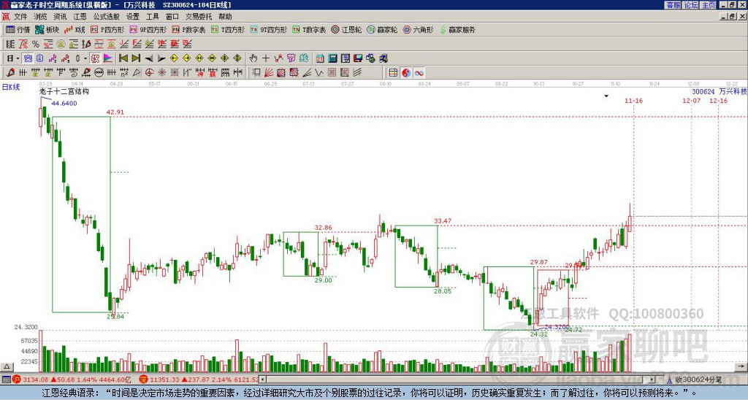
Task: Select the red pencil drawing tool
Action: point(10,73)
